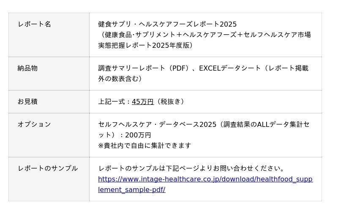Click the subtitle line starting with （健康食品·サプリメント
Screen dimensions: 338x214
(x=204, y=35)
